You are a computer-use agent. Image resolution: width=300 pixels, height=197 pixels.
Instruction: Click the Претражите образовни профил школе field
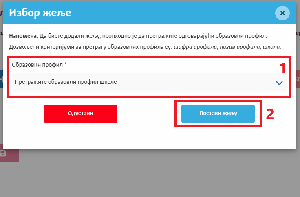coord(139,82)
